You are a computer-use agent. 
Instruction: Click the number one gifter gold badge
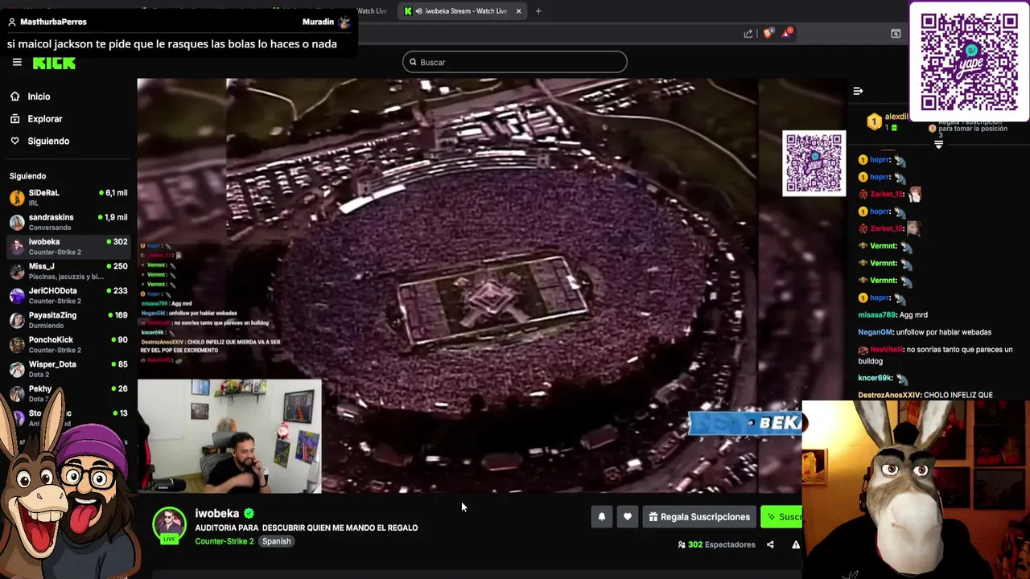pyautogui.click(x=874, y=122)
